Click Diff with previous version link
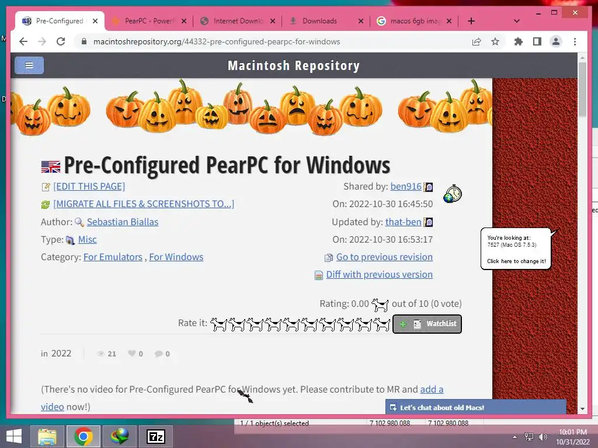This screenshot has height=448, width=598. pos(380,274)
